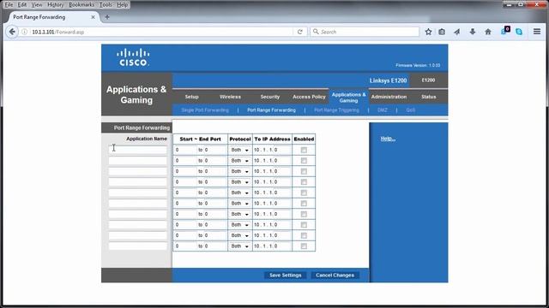Viewport: 549px width, 308px height.
Task: Click the tenth row start port field
Action: point(185,246)
